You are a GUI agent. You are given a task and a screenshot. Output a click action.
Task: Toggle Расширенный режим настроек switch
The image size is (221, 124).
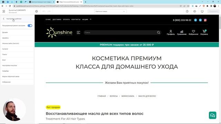(30, 25)
